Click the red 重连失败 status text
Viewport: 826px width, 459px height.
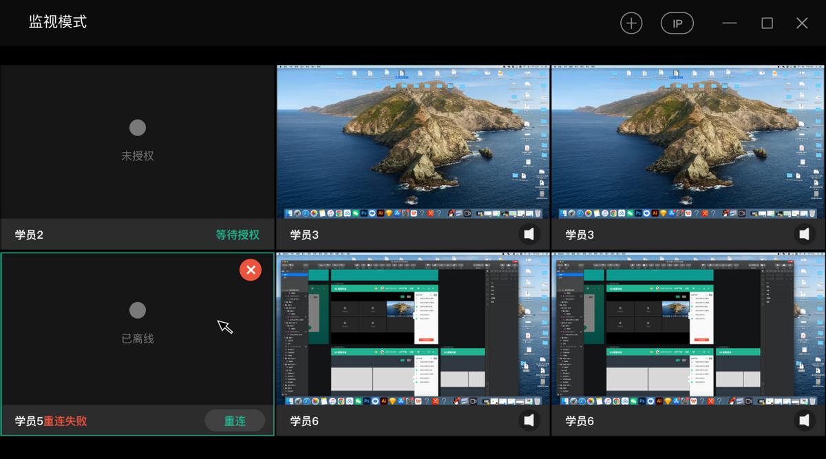click(x=65, y=420)
